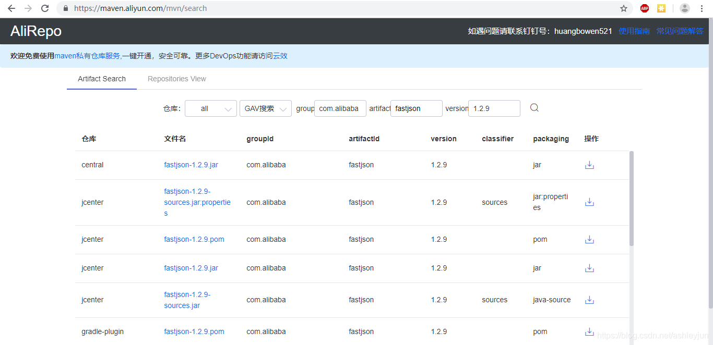Click the magnifier search icon

click(x=534, y=108)
